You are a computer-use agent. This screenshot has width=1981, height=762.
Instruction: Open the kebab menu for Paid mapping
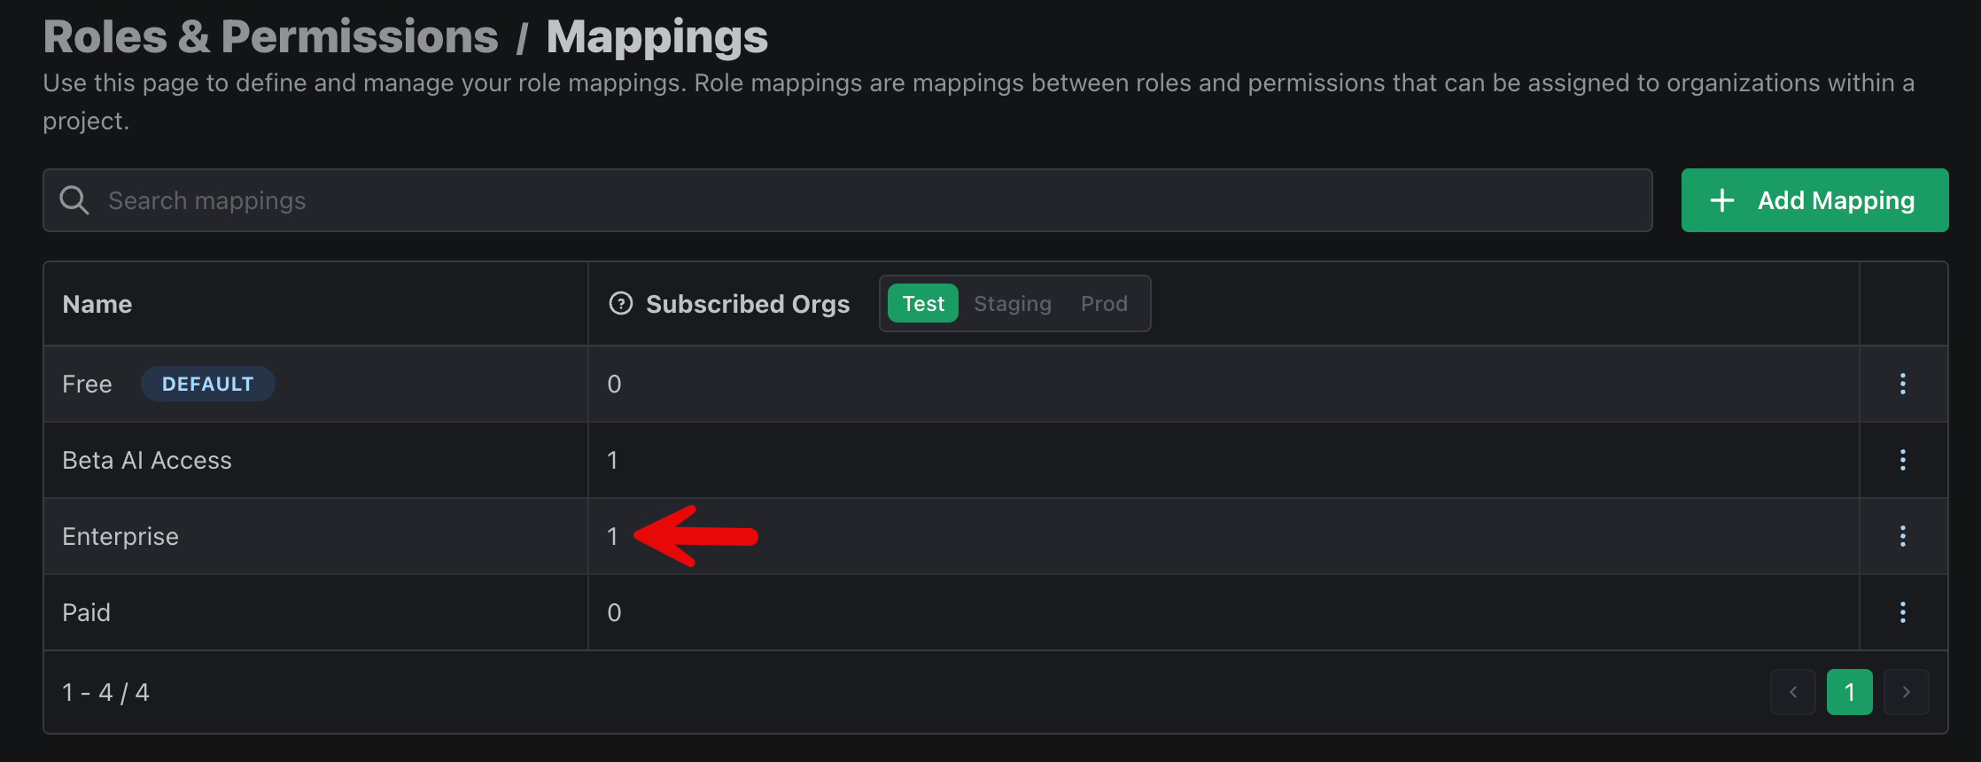coord(1902,612)
